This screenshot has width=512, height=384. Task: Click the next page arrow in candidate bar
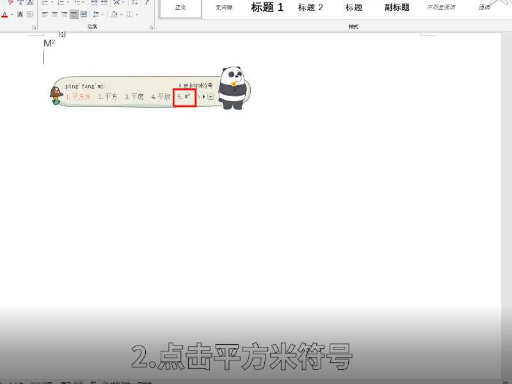click(x=203, y=96)
